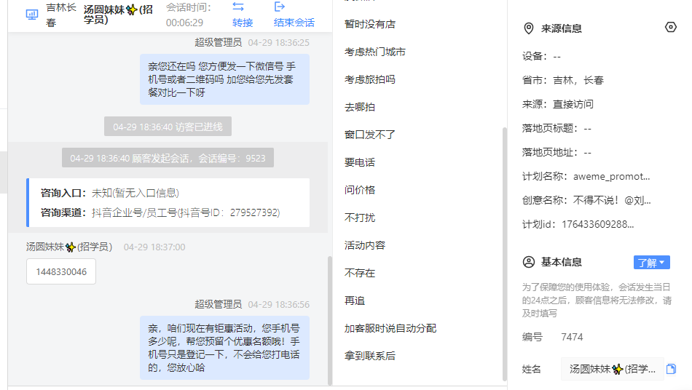Select quick reply 加客服时说自动分配
This screenshot has width=692, height=390.
(390, 328)
